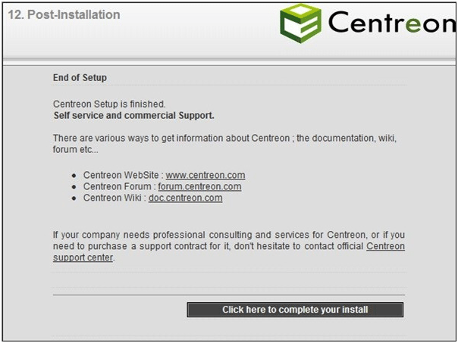Click the 'There are various ways' paragraph

point(224,144)
